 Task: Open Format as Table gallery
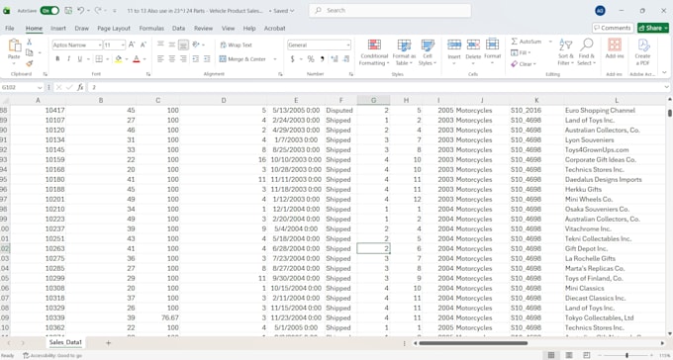pyautogui.click(x=404, y=52)
